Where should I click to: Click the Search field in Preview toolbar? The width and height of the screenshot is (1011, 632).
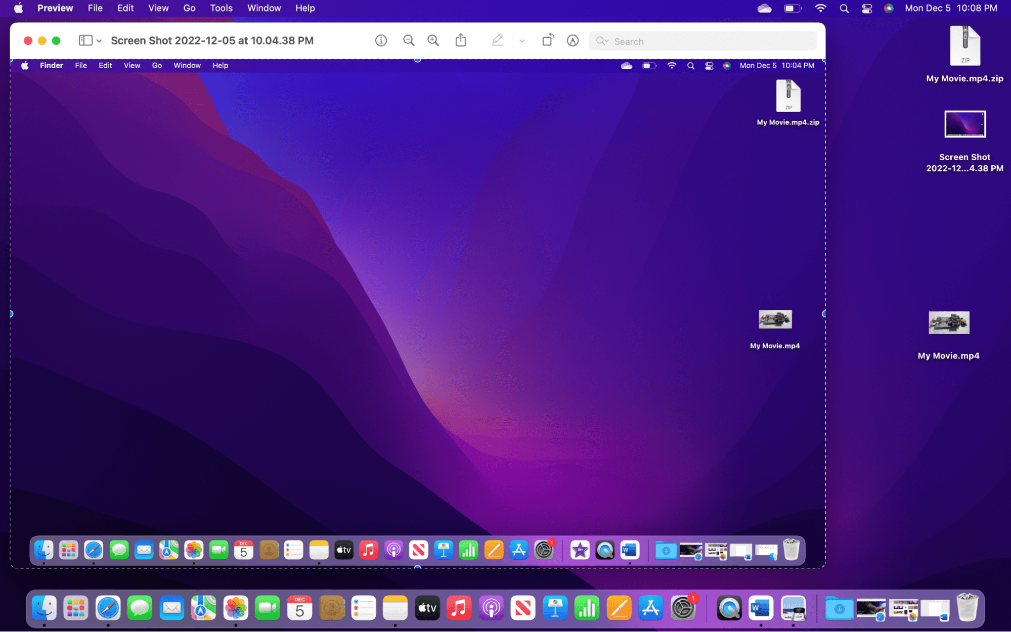pos(703,41)
